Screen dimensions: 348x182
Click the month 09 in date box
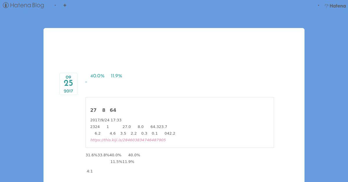point(68,77)
